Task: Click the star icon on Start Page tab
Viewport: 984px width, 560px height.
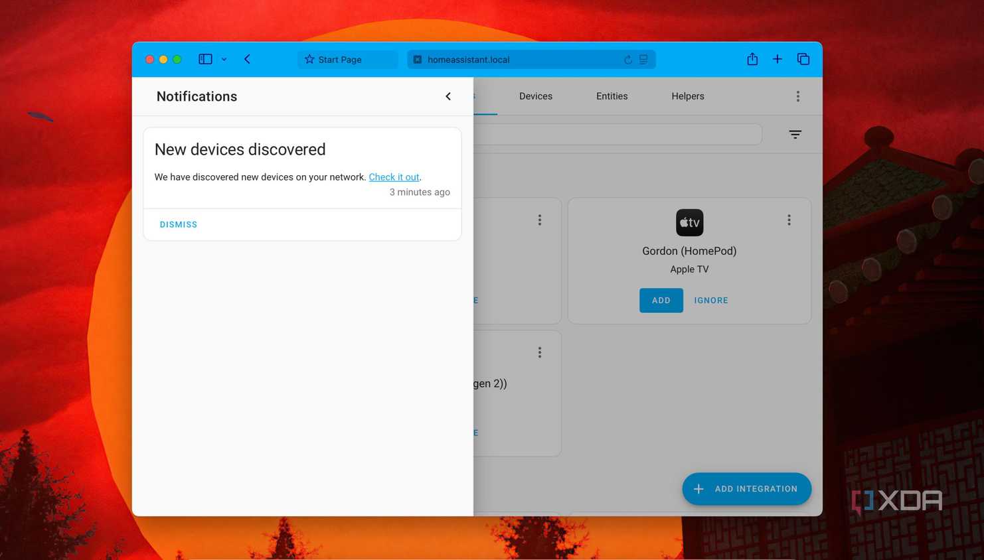Action: click(309, 59)
